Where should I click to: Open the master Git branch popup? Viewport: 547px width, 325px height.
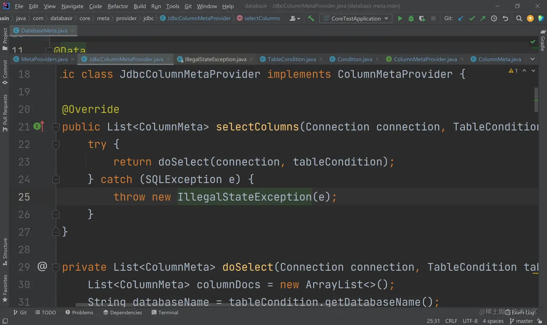point(521,321)
